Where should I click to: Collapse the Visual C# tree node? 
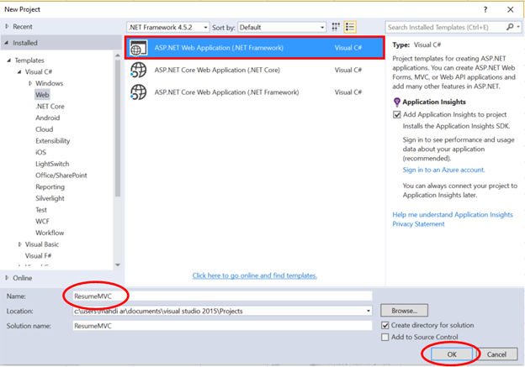pyautogui.click(x=19, y=72)
